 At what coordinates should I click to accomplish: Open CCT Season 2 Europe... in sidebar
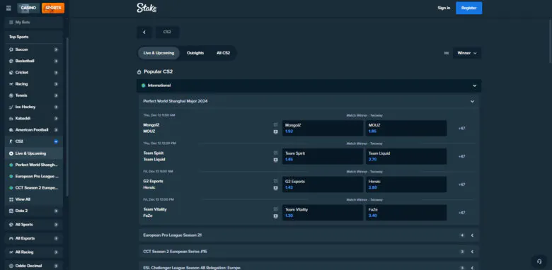[34, 188]
